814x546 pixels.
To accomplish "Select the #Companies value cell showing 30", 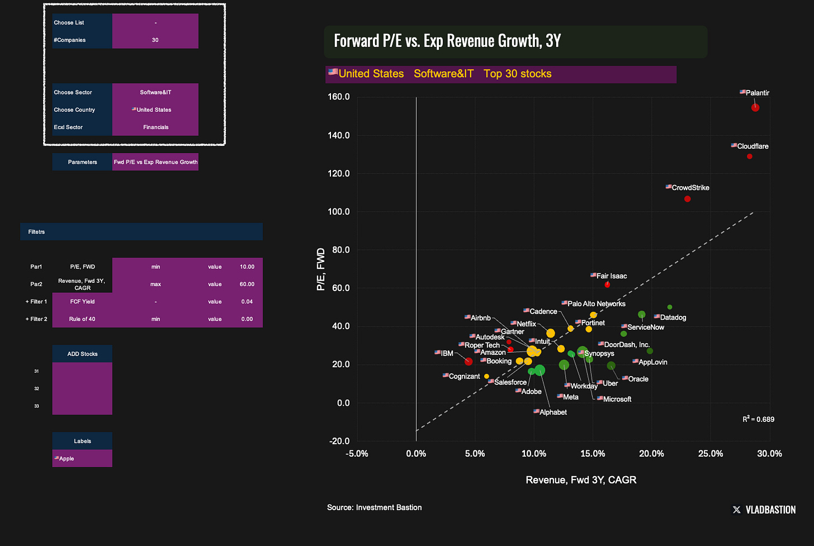I will [x=155, y=40].
